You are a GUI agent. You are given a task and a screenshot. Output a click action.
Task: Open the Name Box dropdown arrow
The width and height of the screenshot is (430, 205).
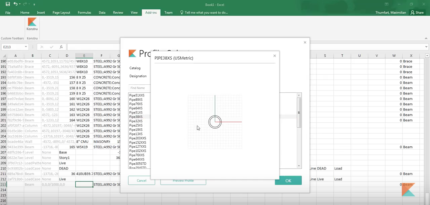coord(26,47)
